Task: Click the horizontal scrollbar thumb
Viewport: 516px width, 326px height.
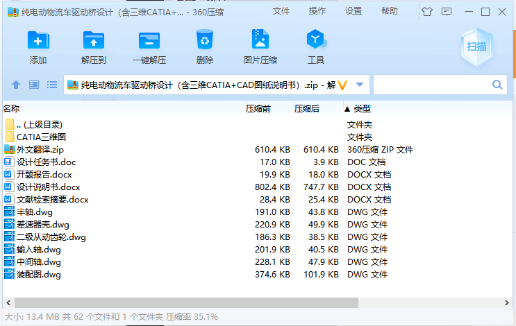Action: 186,302
